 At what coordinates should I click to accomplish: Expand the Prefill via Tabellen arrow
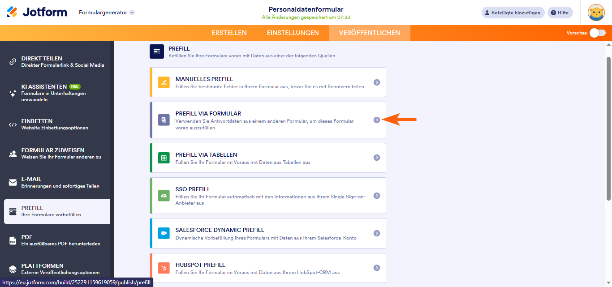pyautogui.click(x=377, y=158)
